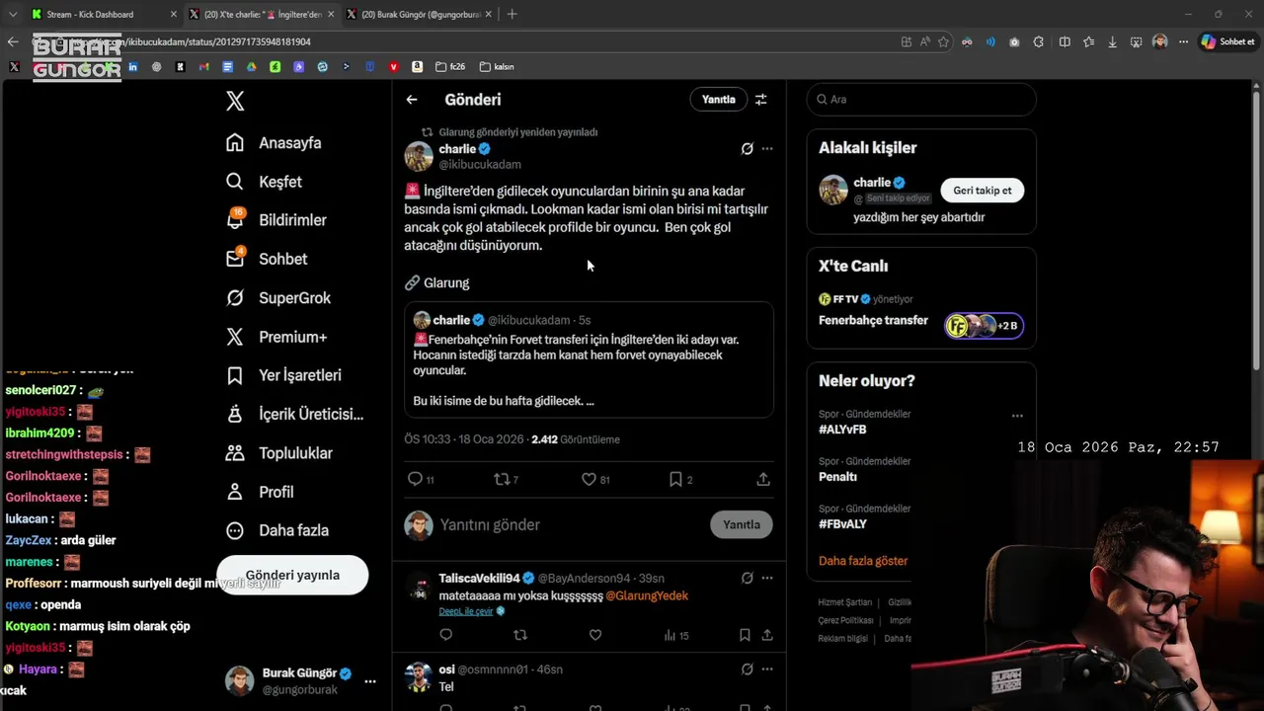Open kalsın bookmarks folder
Screen dimensions: 1264x711
pos(497,67)
